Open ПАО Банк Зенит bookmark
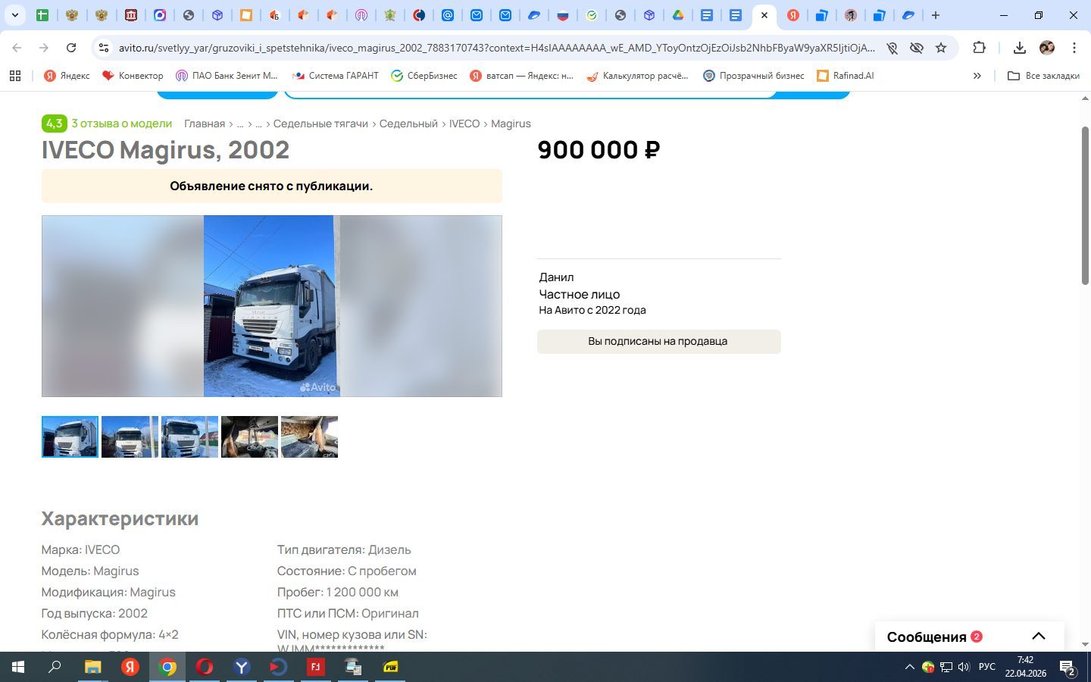The image size is (1091, 682). coord(227,76)
